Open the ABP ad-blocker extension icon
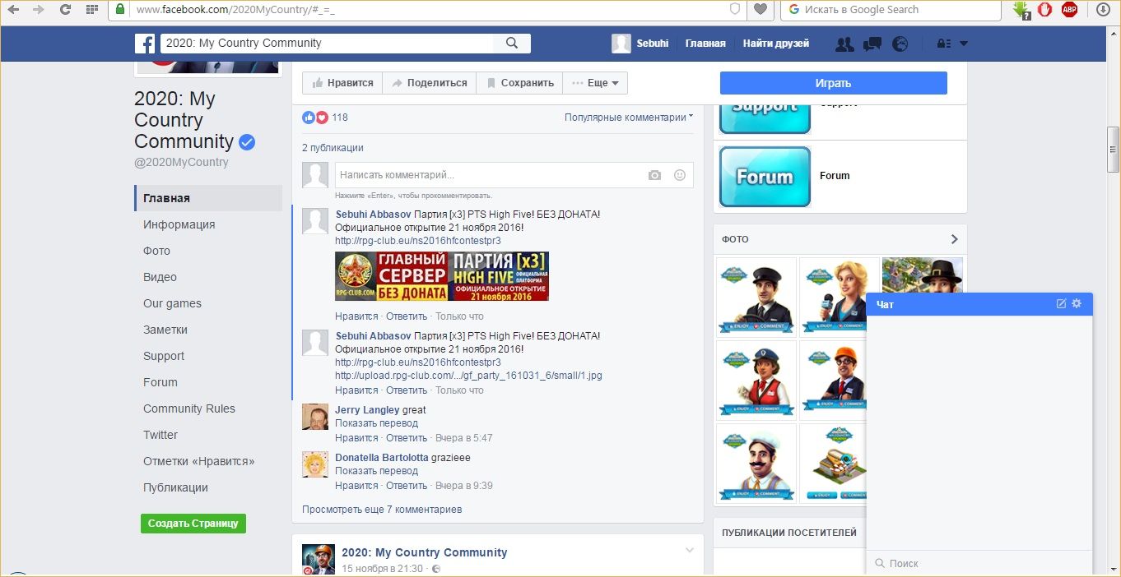Viewport: 1121px width, 577px height. tap(1069, 10)
